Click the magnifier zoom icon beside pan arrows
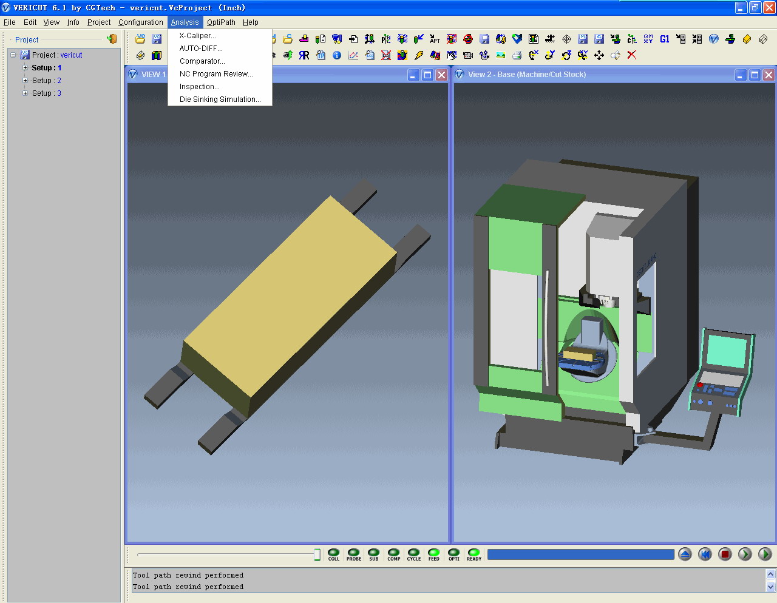Image resolution: width=777 pixels, height=603 pixels. (616, 55)
